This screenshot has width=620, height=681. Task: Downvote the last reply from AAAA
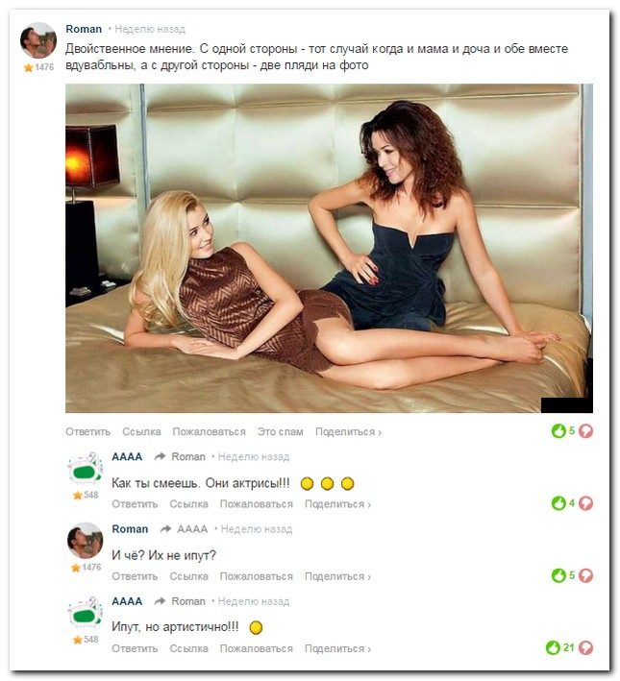pos(586,647)
